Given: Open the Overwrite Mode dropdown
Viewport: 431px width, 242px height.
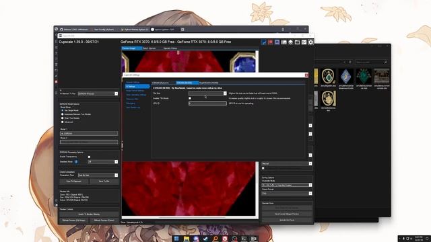Looking at the screenshot, I should [x=287, y=185].
